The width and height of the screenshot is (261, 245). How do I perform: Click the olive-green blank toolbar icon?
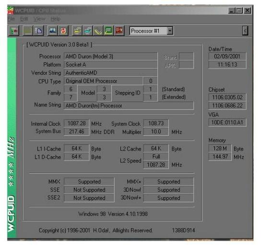tap(28, 31)
